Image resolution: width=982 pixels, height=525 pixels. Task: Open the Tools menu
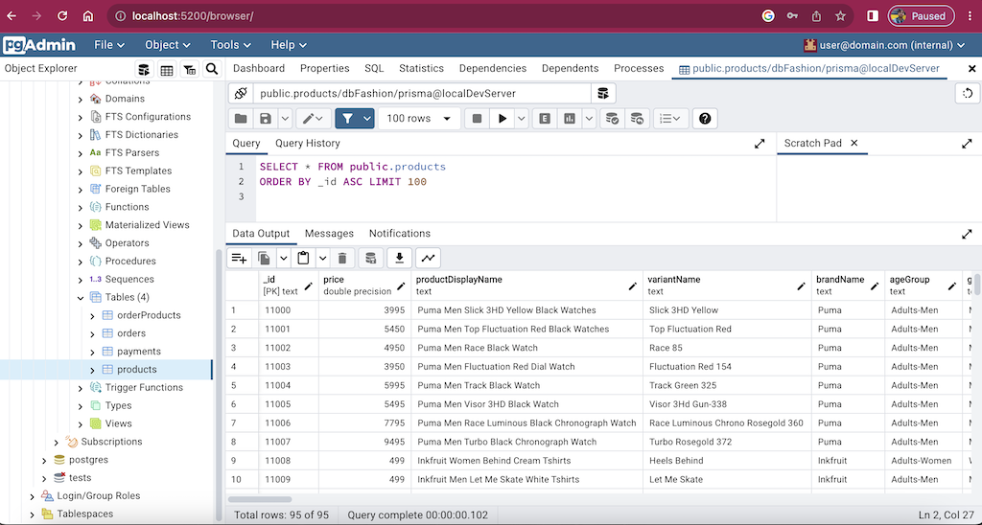coord(230,45)
